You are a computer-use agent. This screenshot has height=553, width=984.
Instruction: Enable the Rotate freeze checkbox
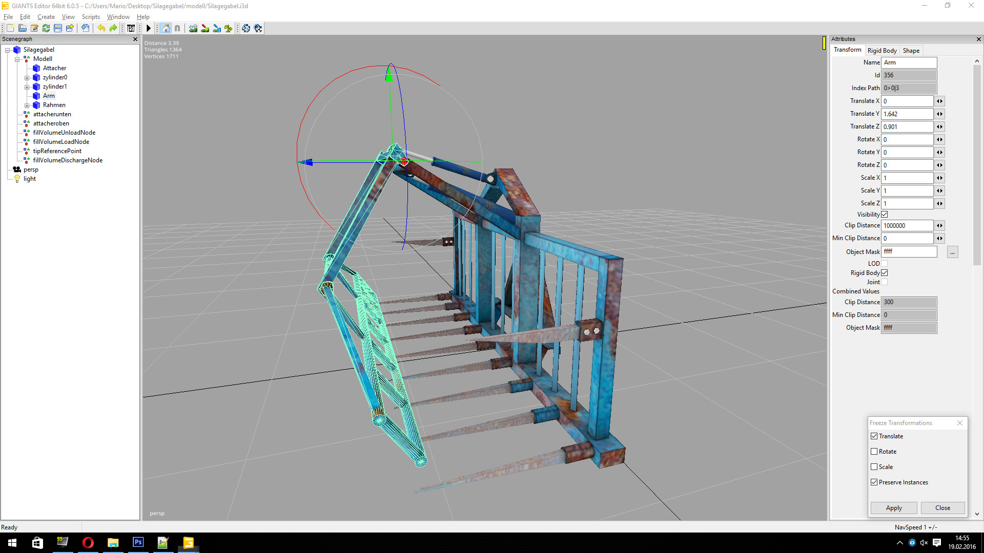874,452
